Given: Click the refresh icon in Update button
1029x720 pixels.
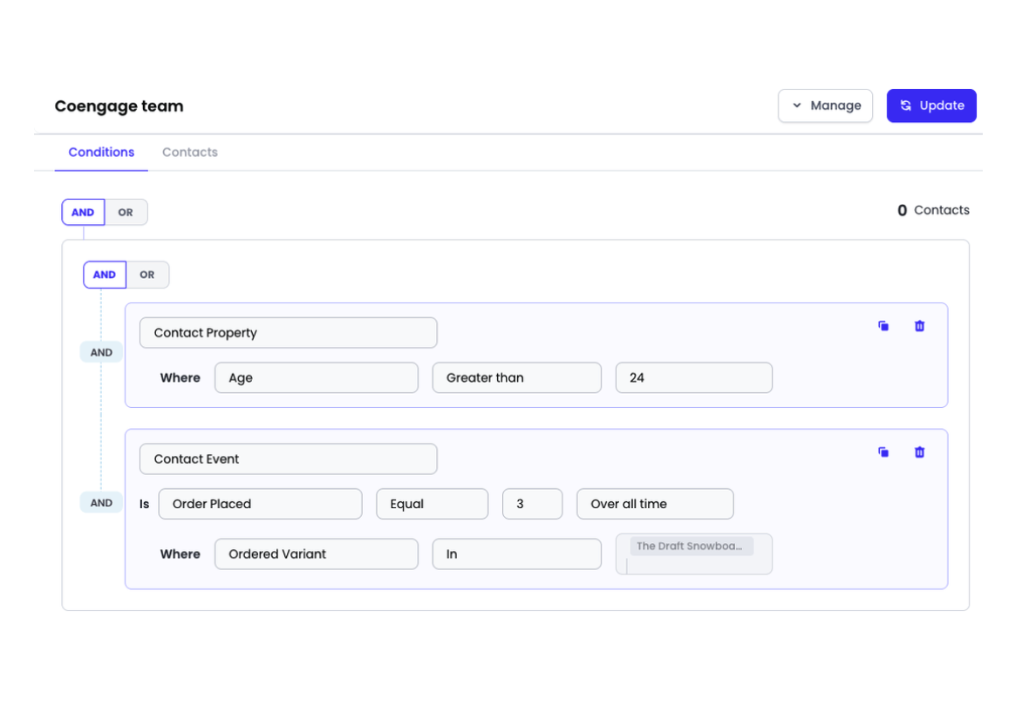Looking at the screenshot, I should (x=906, y=105).
